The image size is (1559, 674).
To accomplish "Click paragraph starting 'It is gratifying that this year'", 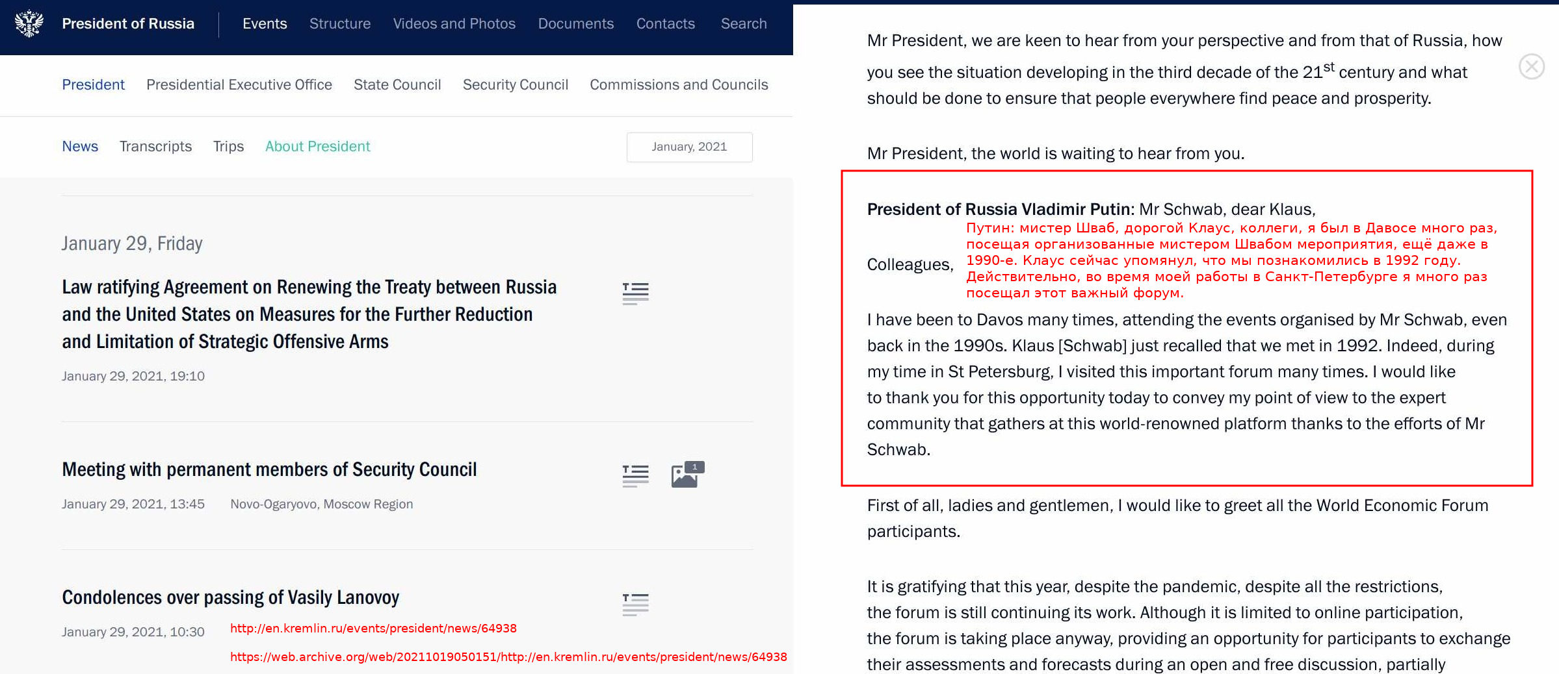I will pyautogui.click(x=1188, y=625).
